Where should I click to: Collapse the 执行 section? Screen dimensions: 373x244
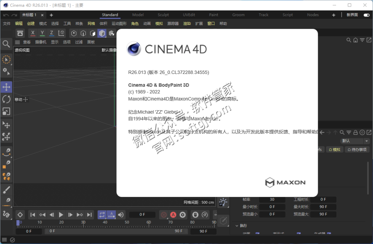237,226
